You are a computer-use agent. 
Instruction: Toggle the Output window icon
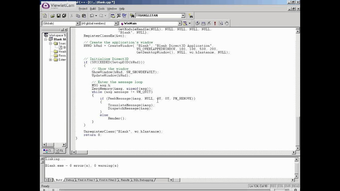pos(119,16)
